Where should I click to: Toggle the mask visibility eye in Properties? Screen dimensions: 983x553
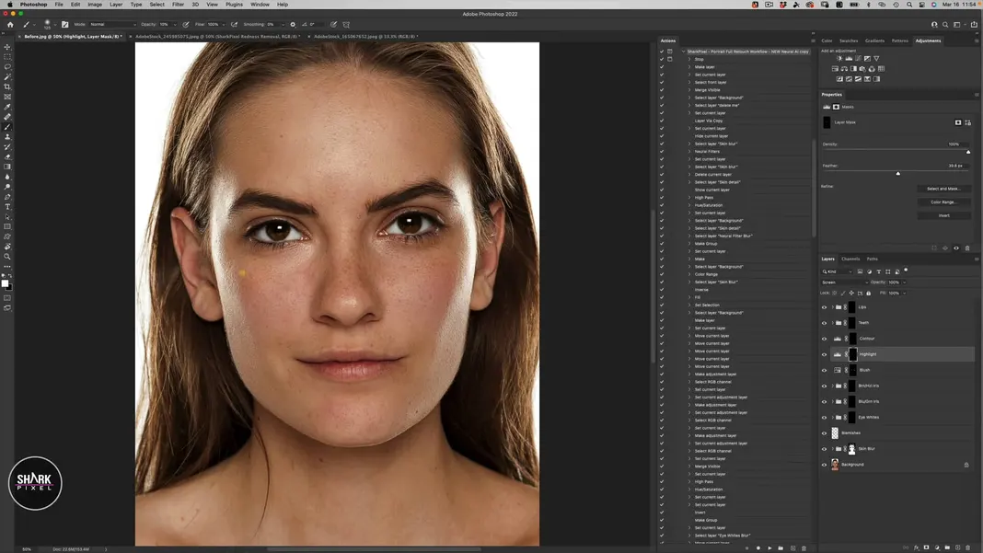pos(956,248)
